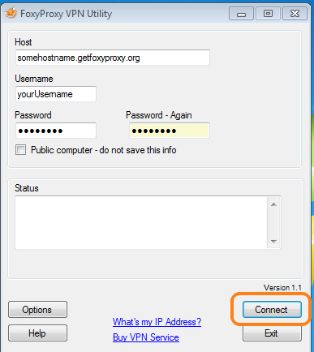Image resolution: width=314 pixels, height=352 pixels.
Task: Click into the Username field
Action: coord(56,94)
